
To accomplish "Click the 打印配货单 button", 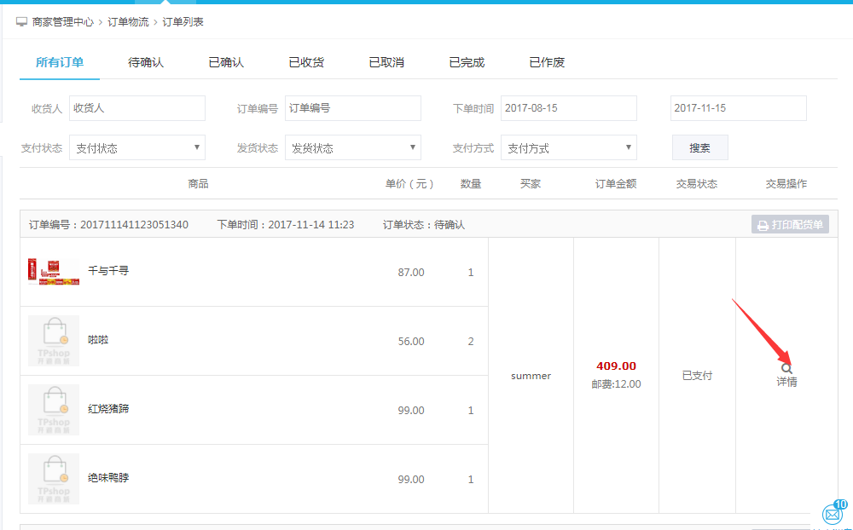I will 790,225.
